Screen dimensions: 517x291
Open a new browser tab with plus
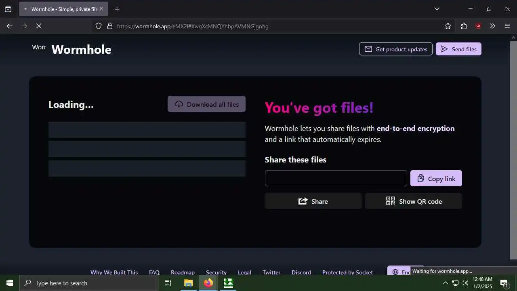pos(117,9)
